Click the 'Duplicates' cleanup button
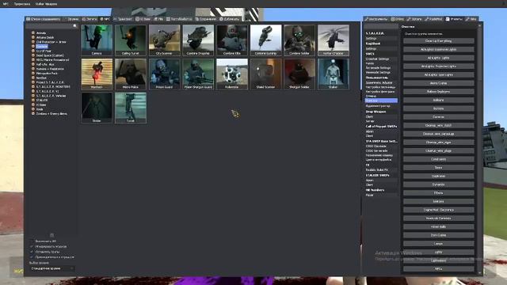The height and width of the screenshot is (285, 507). point(438,176)
